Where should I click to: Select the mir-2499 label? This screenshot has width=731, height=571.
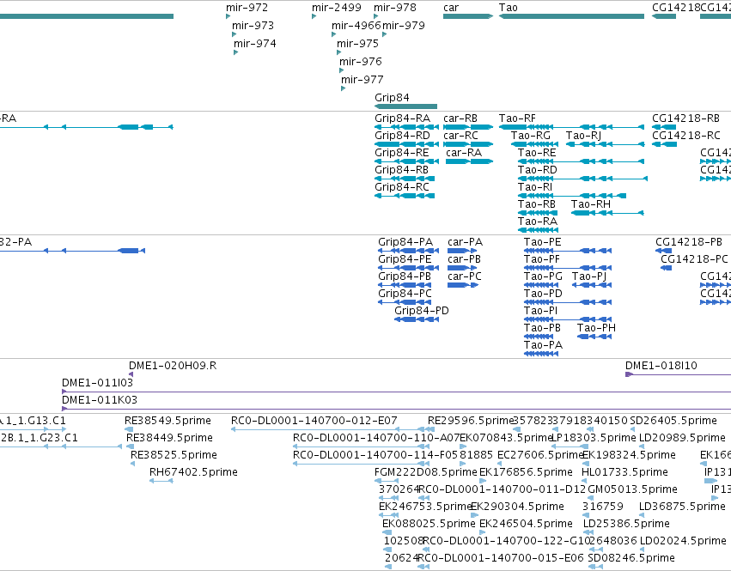pyautogui.click(x=336, y=8)
